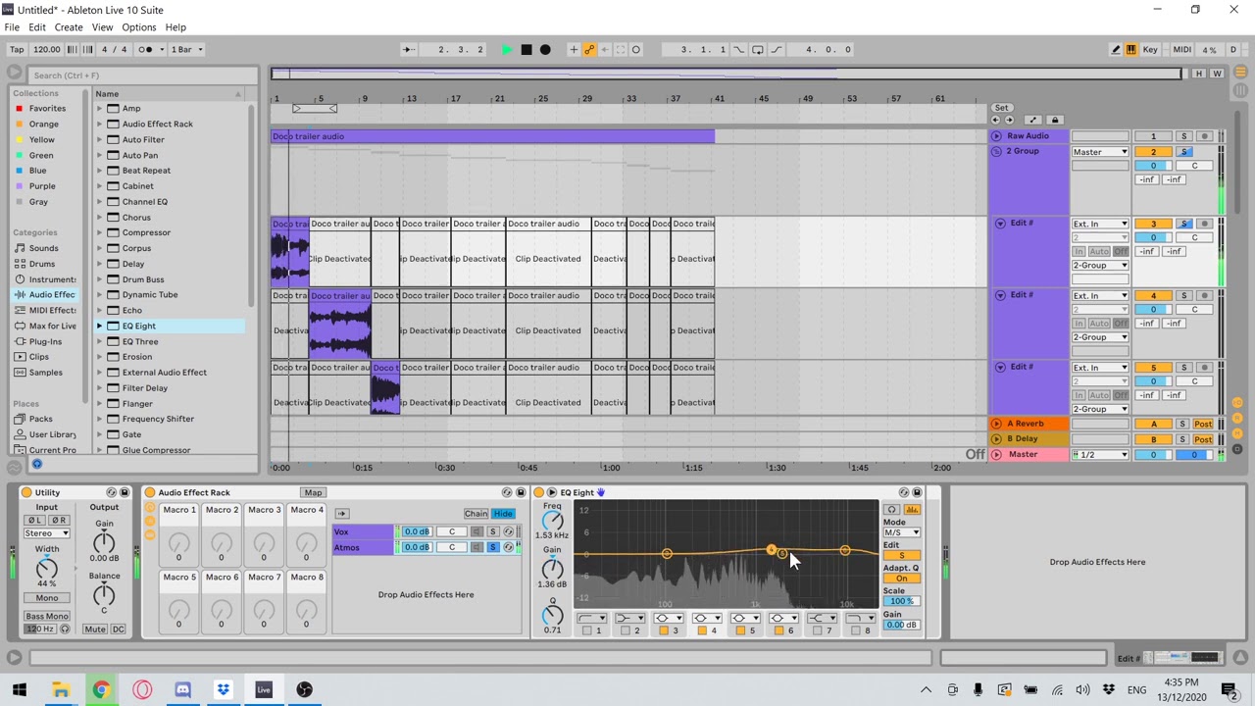This screenshot has height=706, width=1255.
Task: Solo the Raw Audio track
Action: [1183, 136]
